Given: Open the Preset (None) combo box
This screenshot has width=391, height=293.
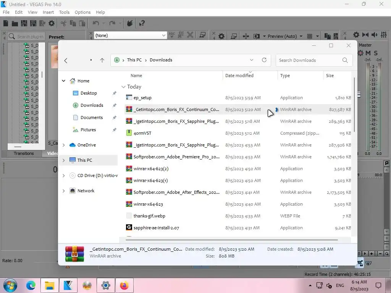Looking at the screenshot, I should (131, 35).
